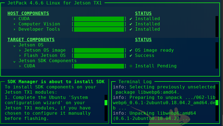Viewport: 223px width, 126px height.
Task: Click the target CUDA install pending icon
Action: [131, 66]
